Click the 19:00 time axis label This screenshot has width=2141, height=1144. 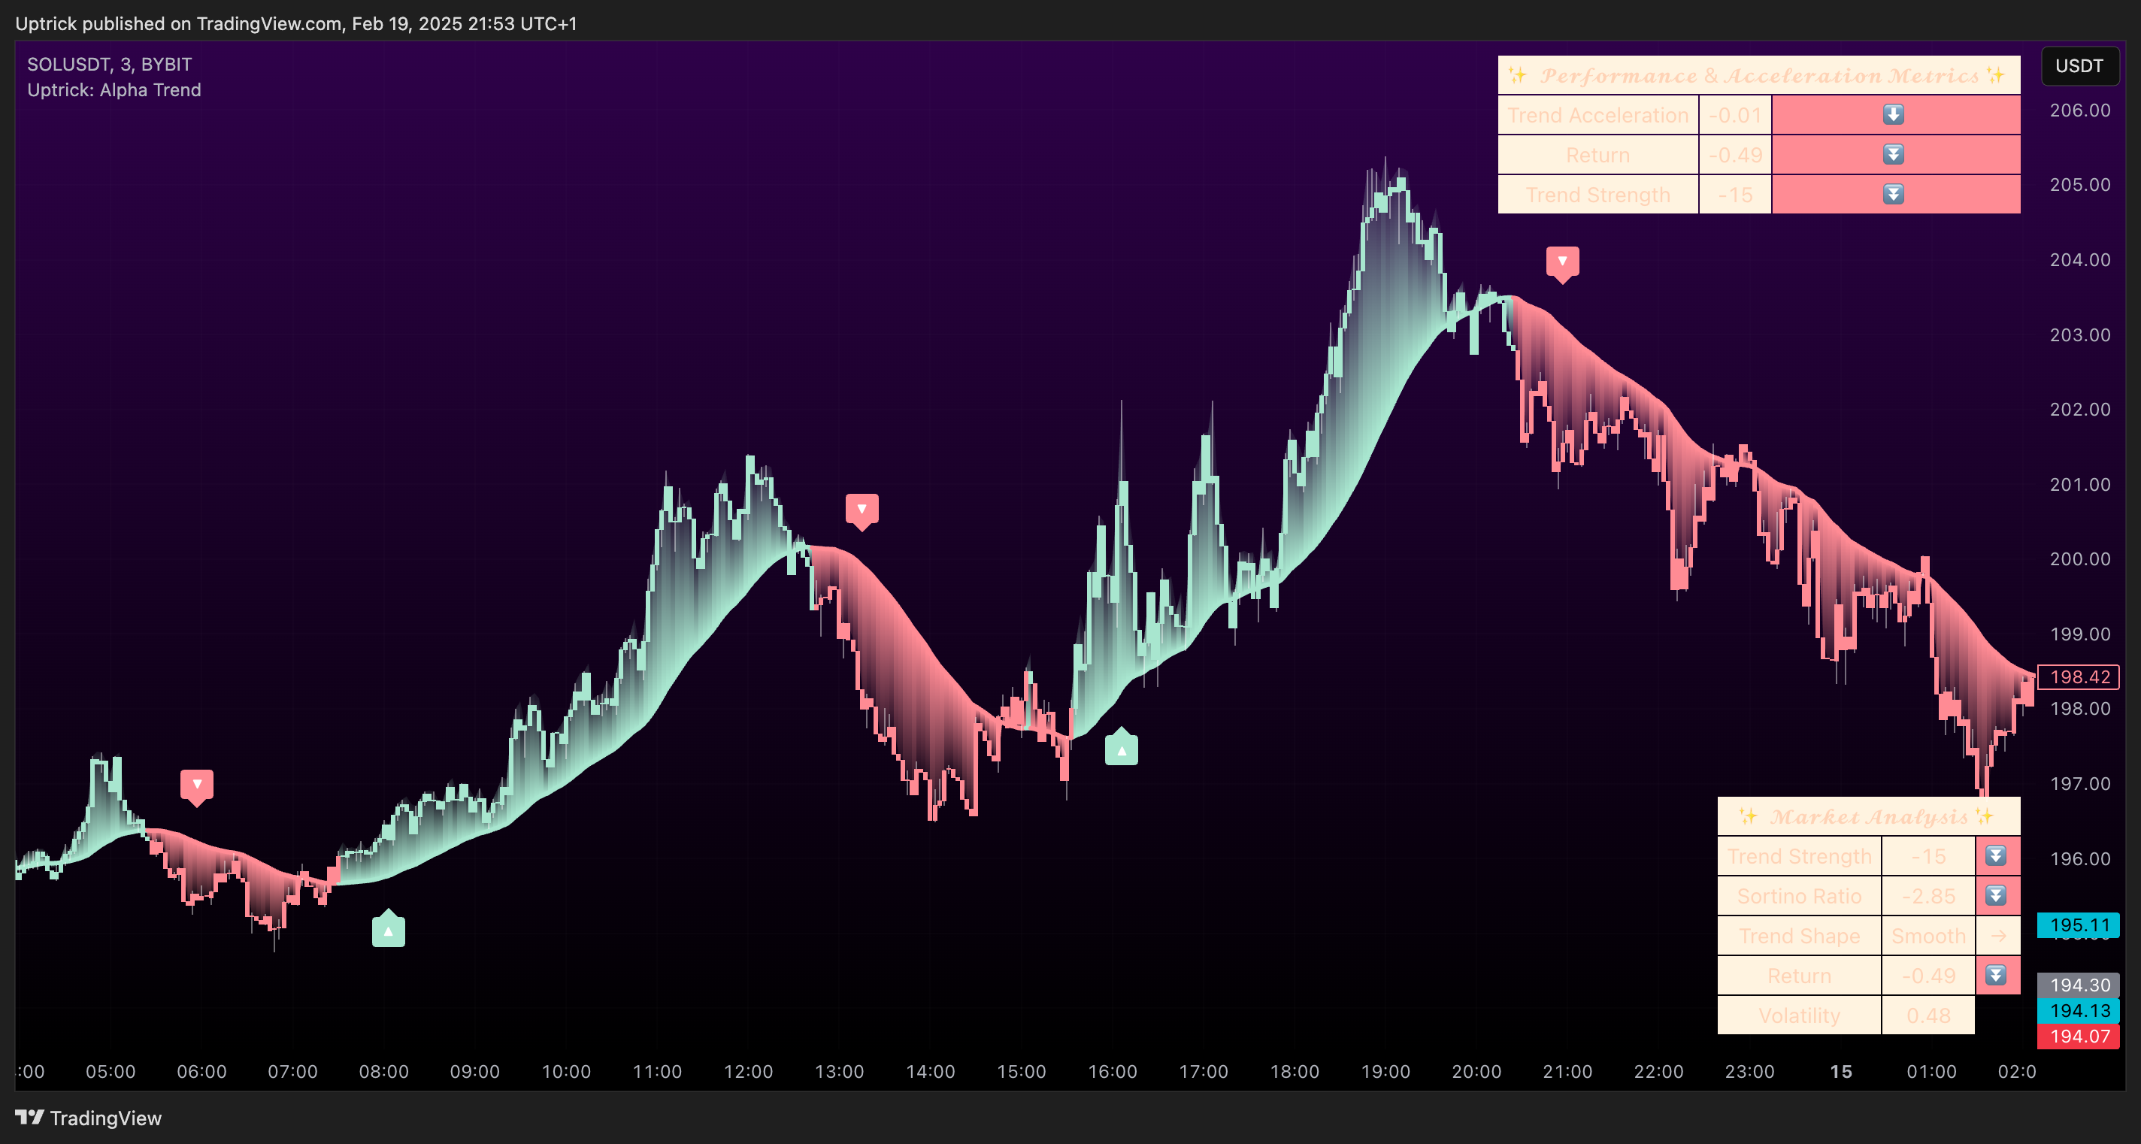click(x=1385, y=1072)
